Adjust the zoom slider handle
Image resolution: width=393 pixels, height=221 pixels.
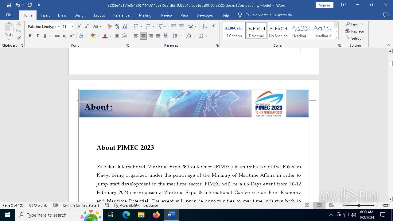(359, 205)
